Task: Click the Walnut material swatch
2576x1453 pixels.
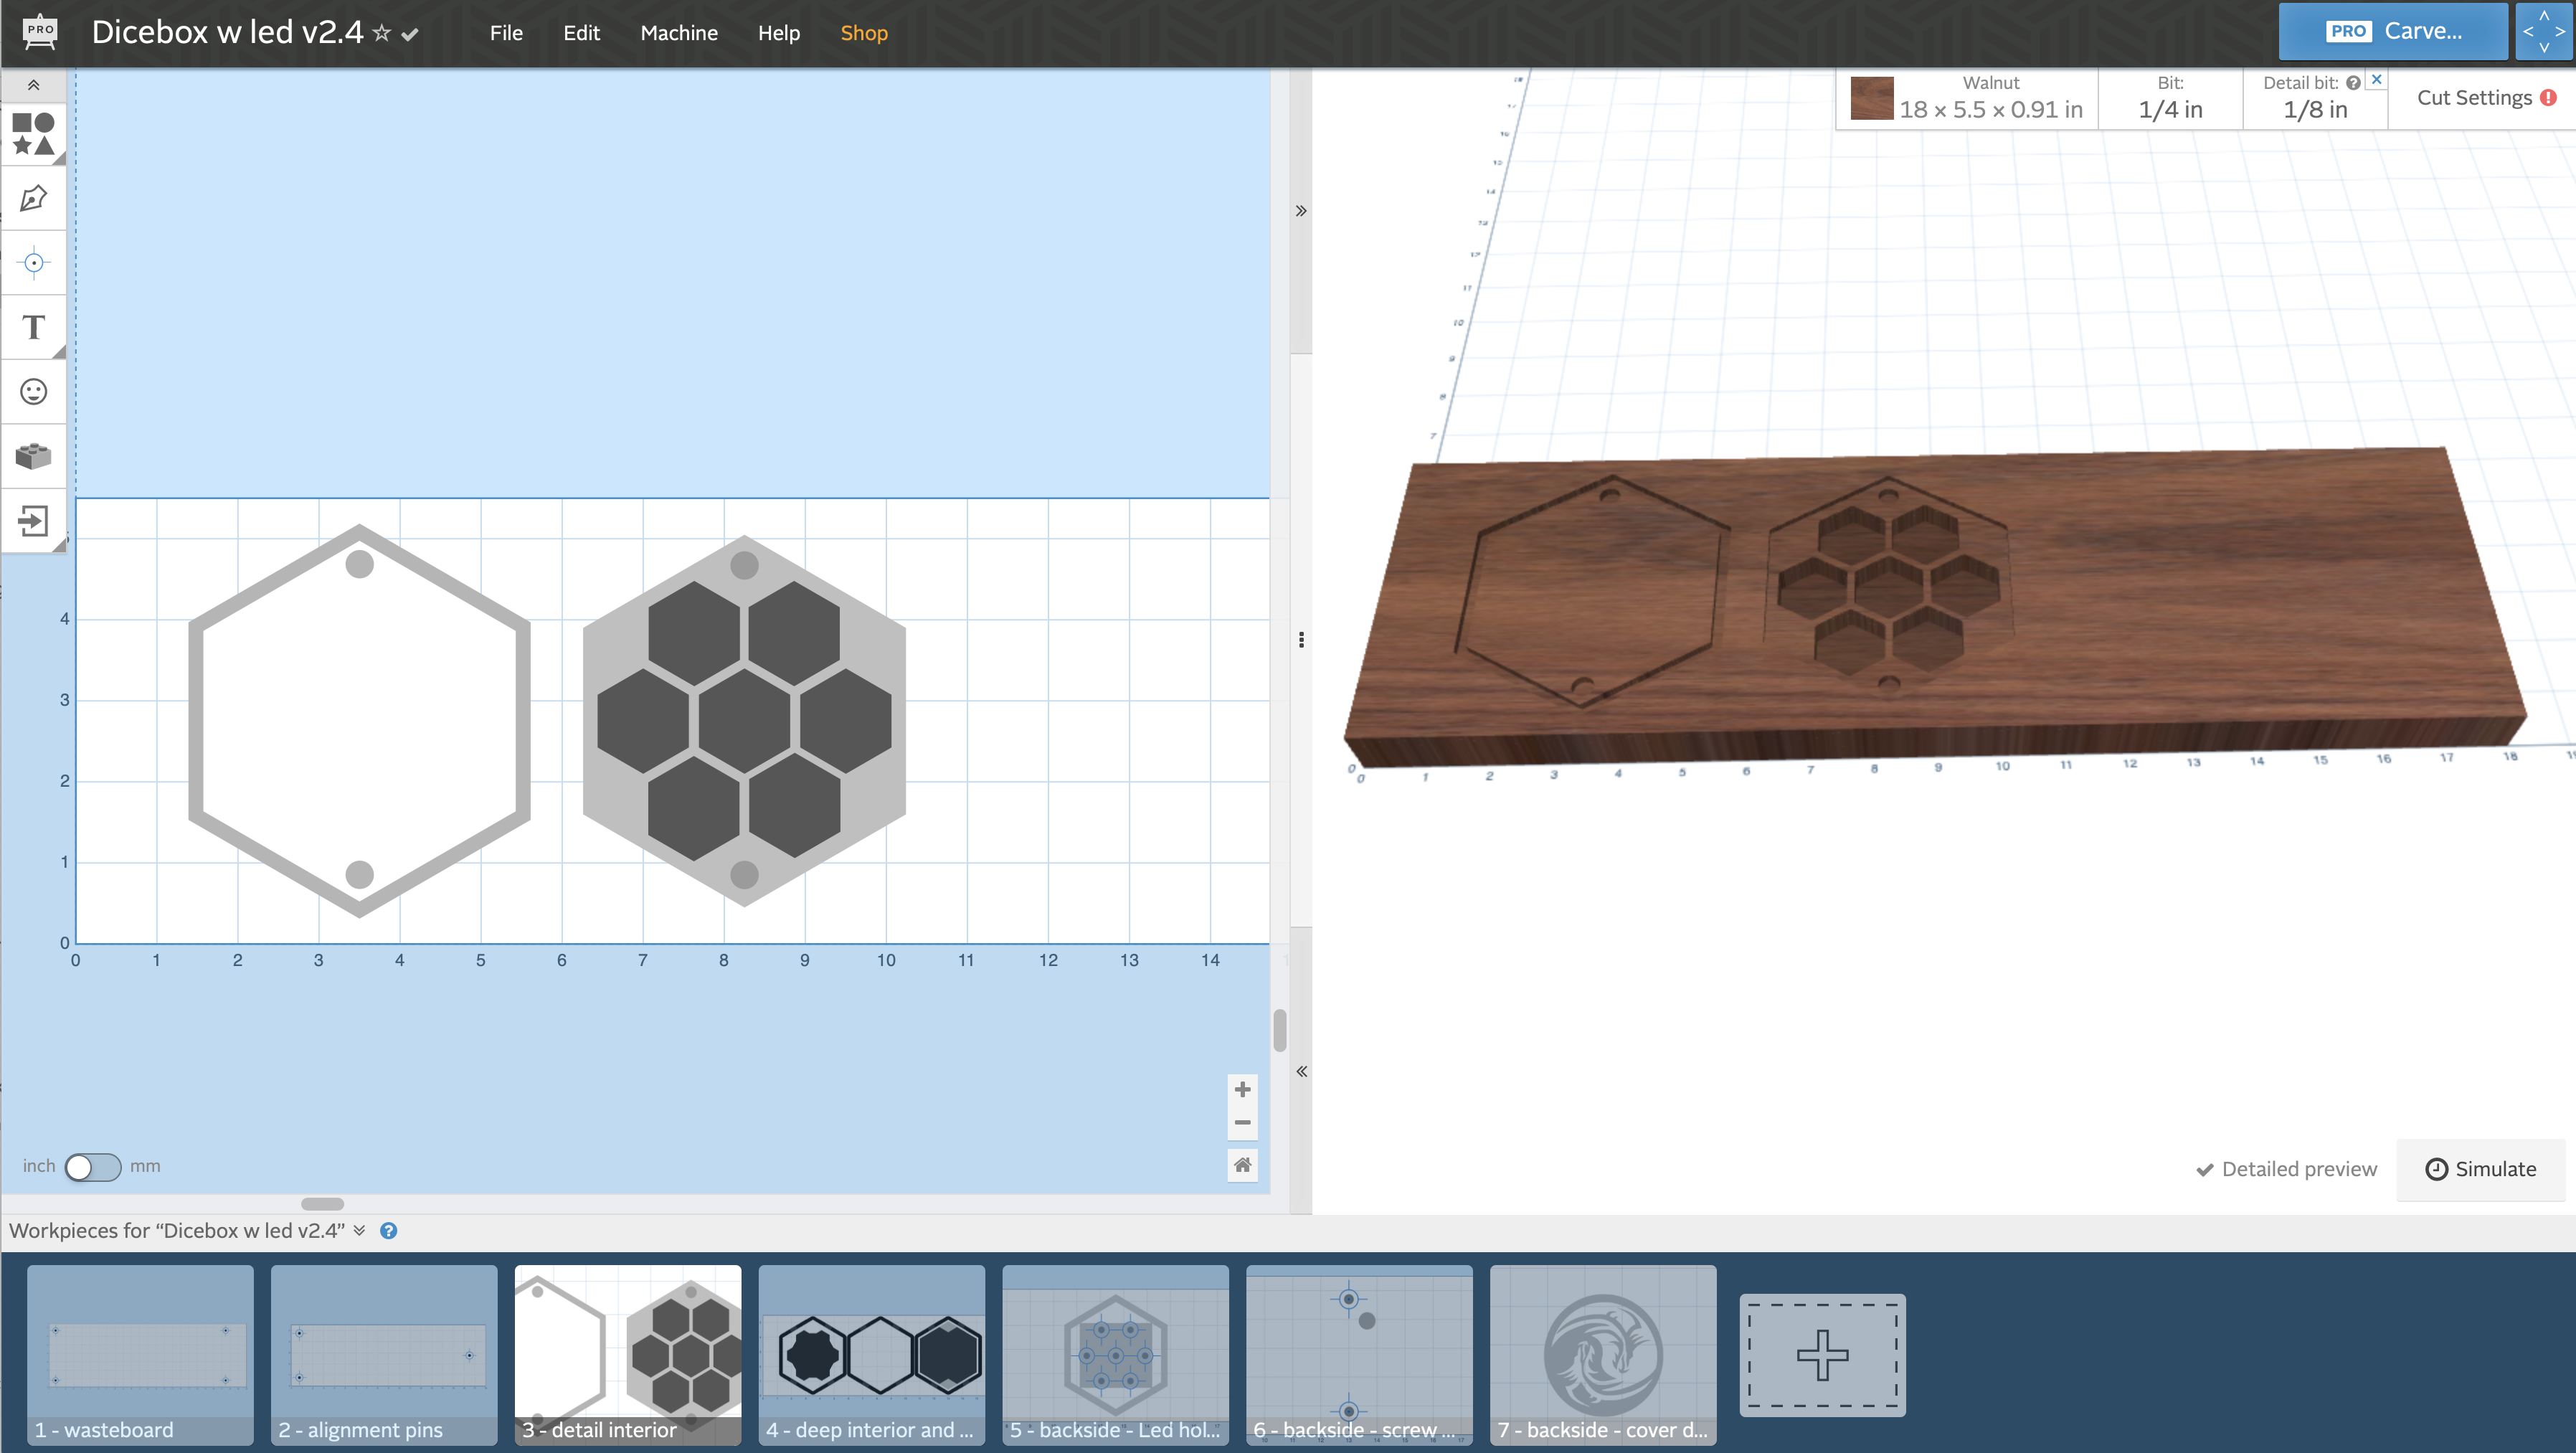Action: tap(1871, 98)
